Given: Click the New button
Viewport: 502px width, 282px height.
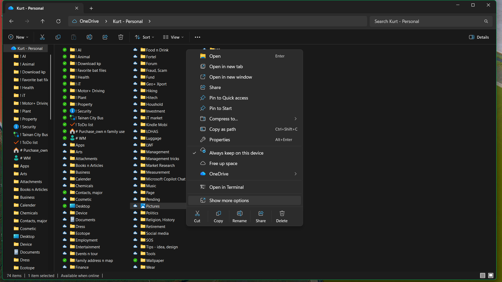Looking at the screenshot, I should pos(18,37).
